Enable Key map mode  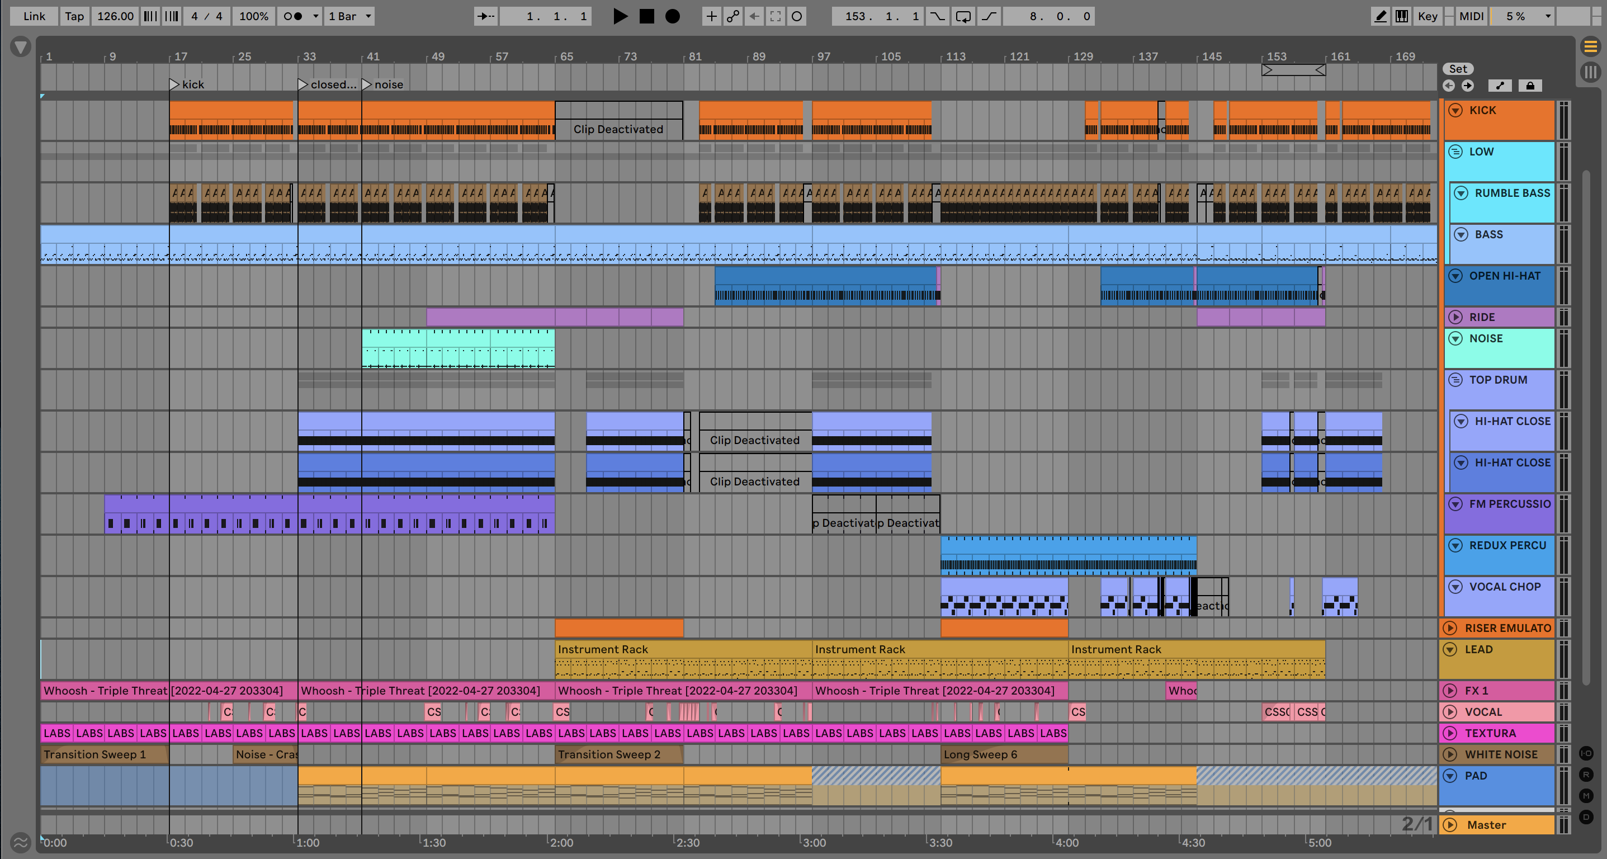(1428, 16)
